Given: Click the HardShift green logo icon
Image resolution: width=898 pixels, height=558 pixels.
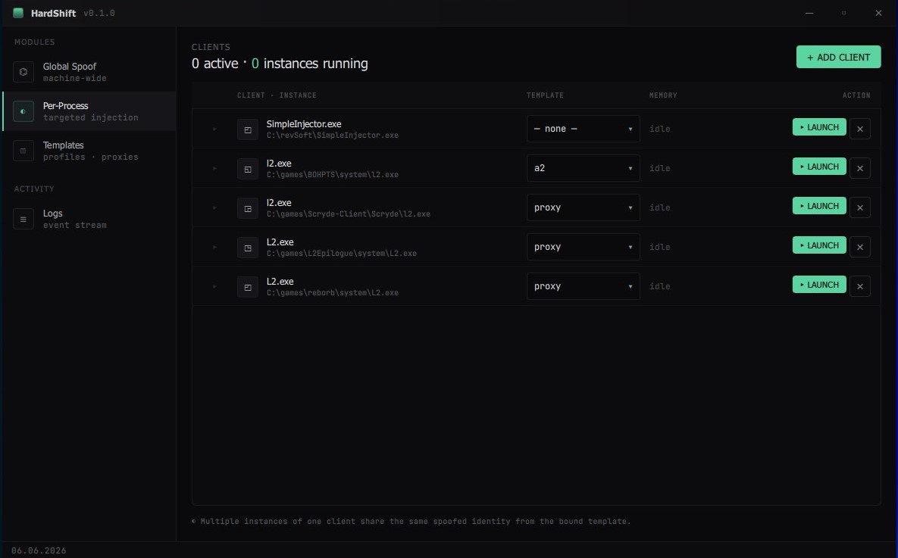Looking at the screenshot, I should (18, 13).
